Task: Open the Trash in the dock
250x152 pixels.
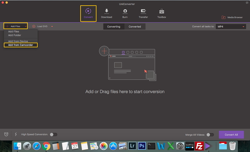Action: 232,146
